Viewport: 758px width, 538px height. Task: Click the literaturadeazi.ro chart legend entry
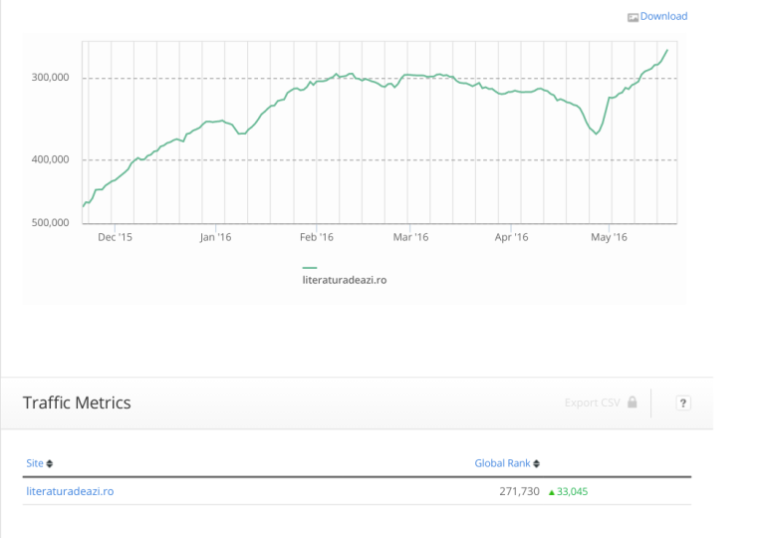coord(345,280)
